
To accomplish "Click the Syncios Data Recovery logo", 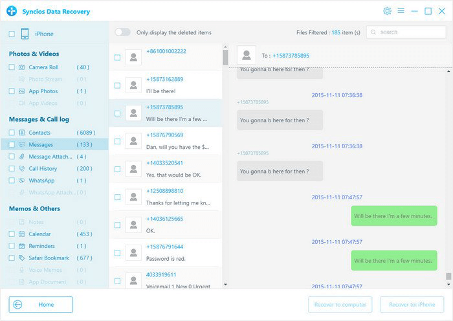I will pyautogui.click(x=12, y=11).
